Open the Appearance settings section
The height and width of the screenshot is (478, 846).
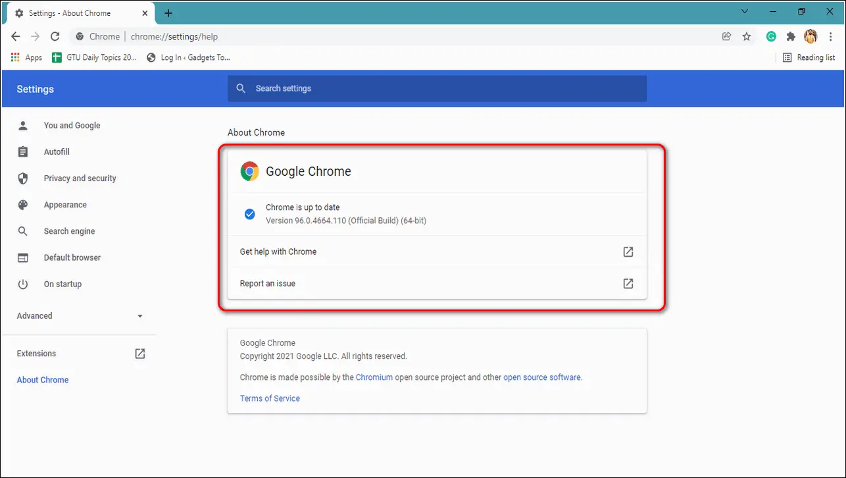pyautogui.click(x=65, y=205)
